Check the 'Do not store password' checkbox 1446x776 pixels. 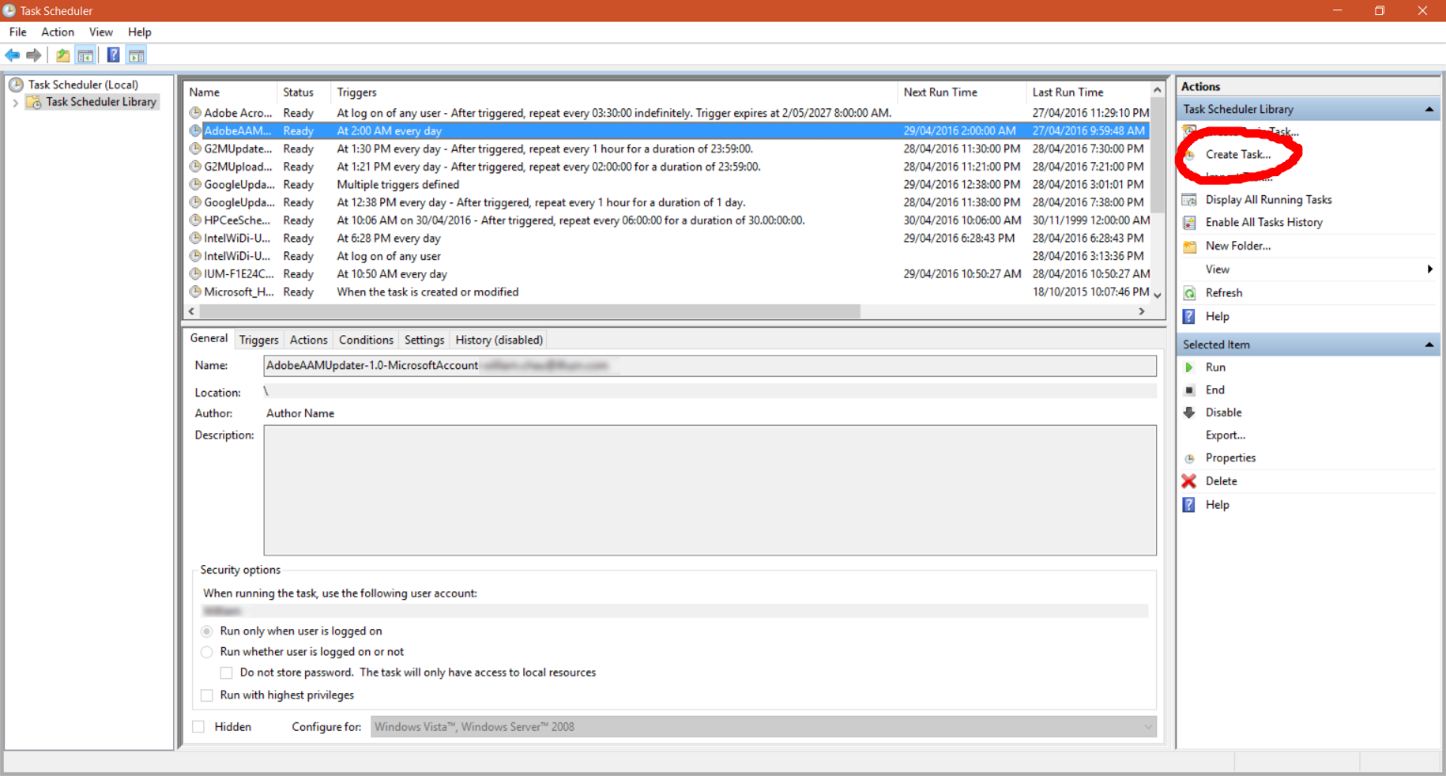pyautogui.click(x=227, y=672)
